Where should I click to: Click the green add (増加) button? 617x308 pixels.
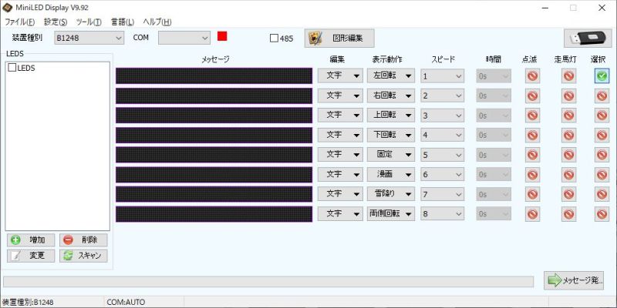pyautogui.click(x=31, y=240)
